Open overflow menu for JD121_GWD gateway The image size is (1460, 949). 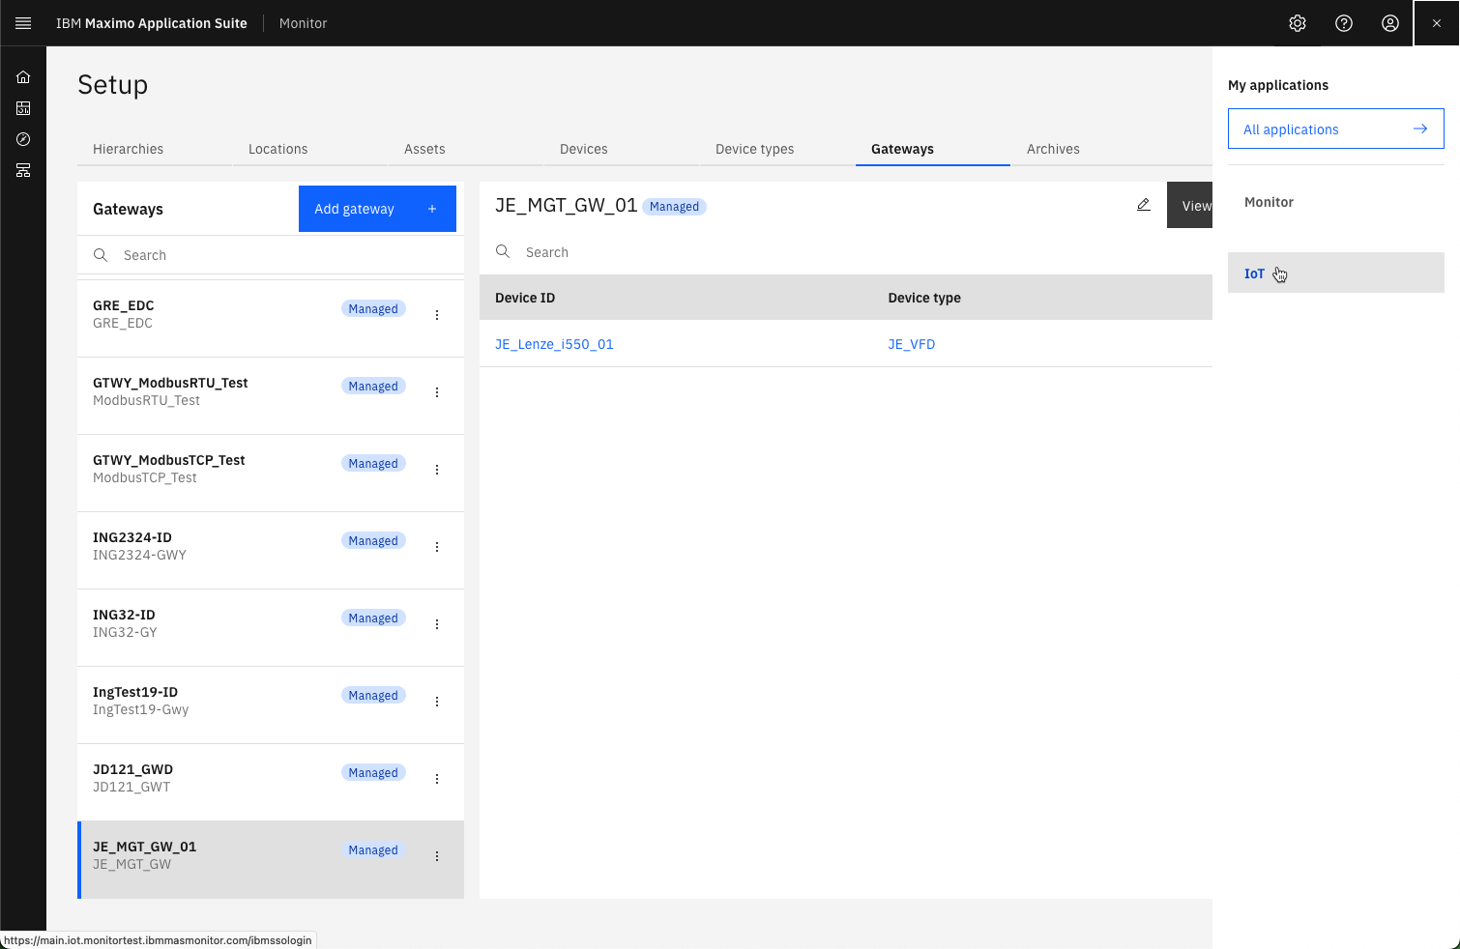tap(437, 779)
